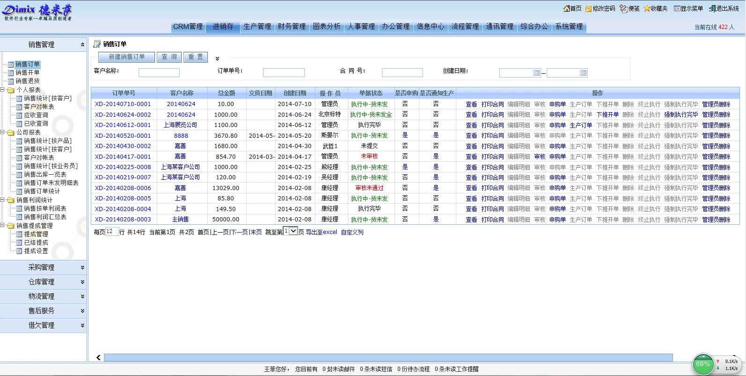Click the 销售提成管理 folder icon

[11, 226]
